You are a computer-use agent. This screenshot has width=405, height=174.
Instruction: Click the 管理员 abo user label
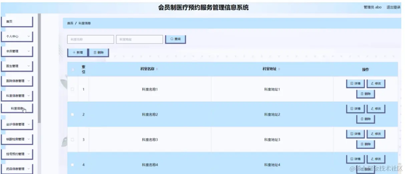tap(372, 7)
